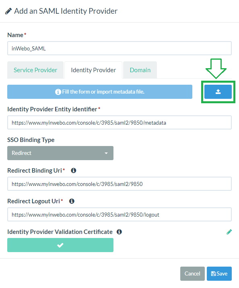Open the SSO Binding Type dropdown
Viewport: 239px width, 288px height.
click(60, 153)
